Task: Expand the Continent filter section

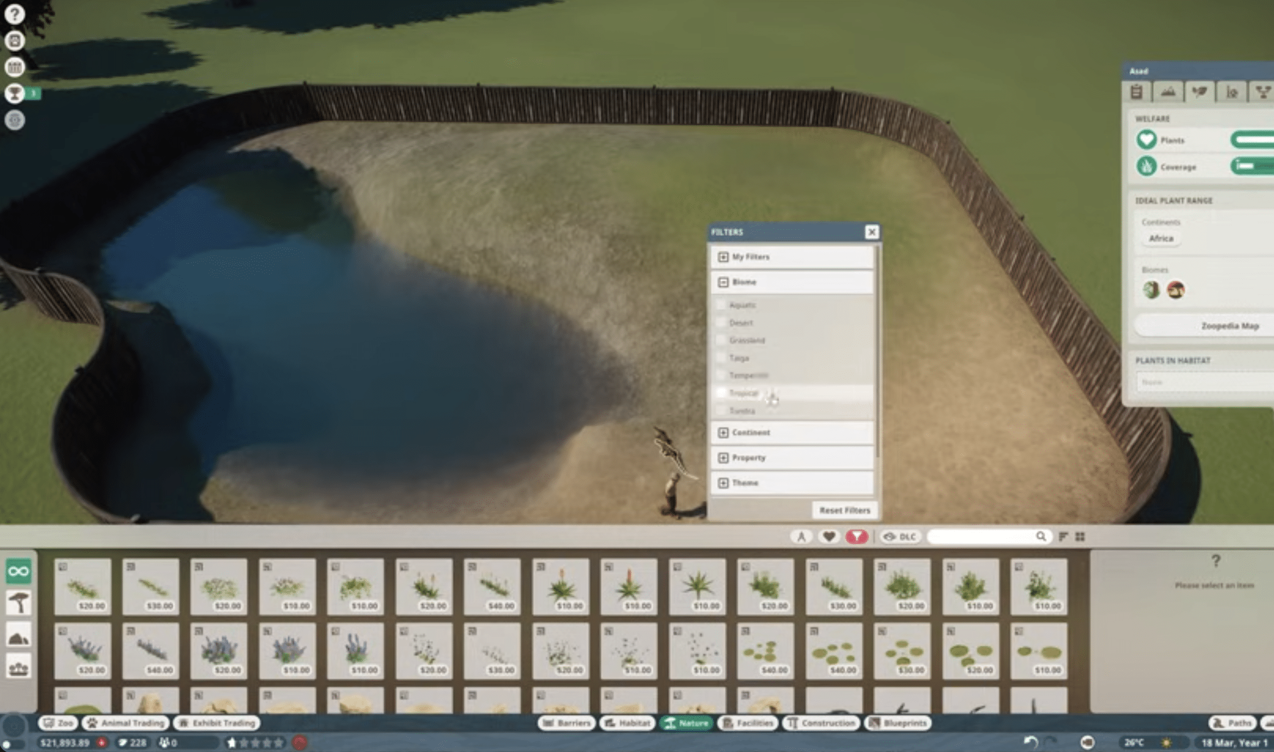Action: pos(791,432)
